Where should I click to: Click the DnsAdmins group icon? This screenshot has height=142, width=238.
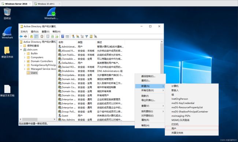coord(60,71)
